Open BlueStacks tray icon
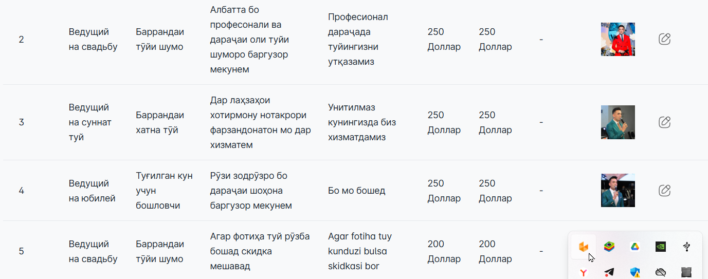Image resolution: width=708 pixels, height=279 pixels. (609, 247)
